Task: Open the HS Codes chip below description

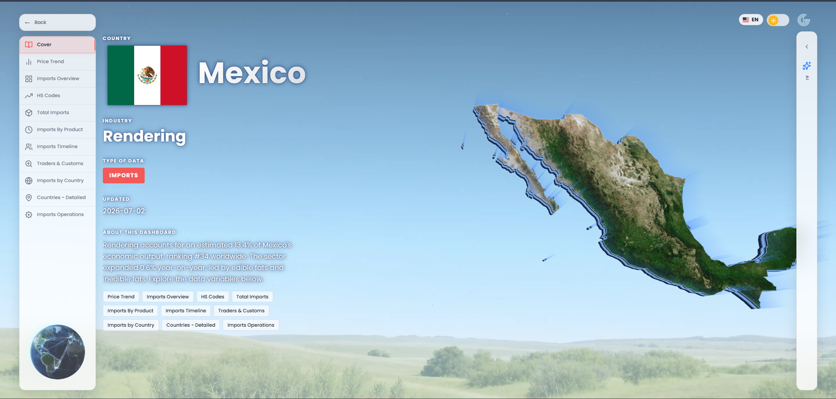Action: [x=213, y=297]
